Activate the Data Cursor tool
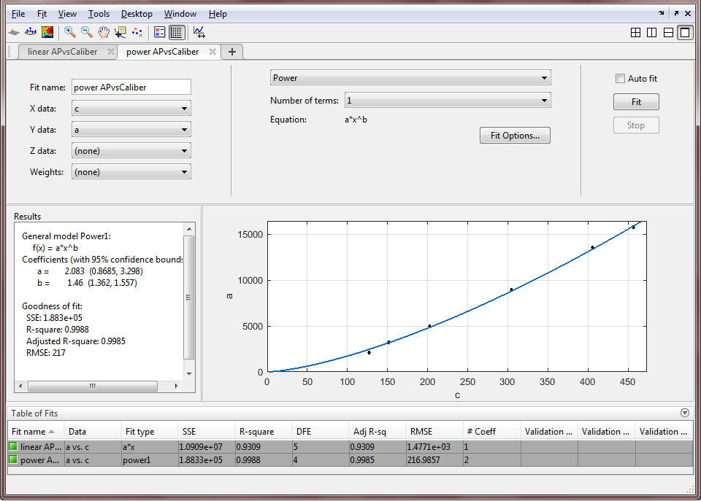 (120, 32)
